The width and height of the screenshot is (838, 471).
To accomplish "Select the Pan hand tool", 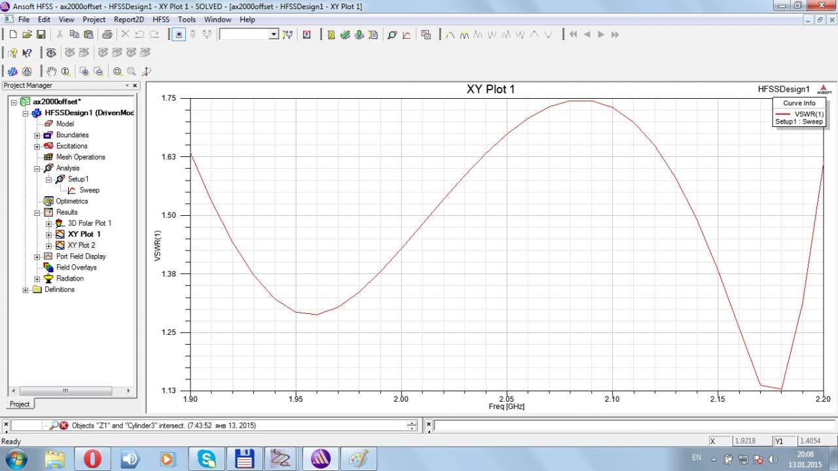I will click(x=51, y=71).
